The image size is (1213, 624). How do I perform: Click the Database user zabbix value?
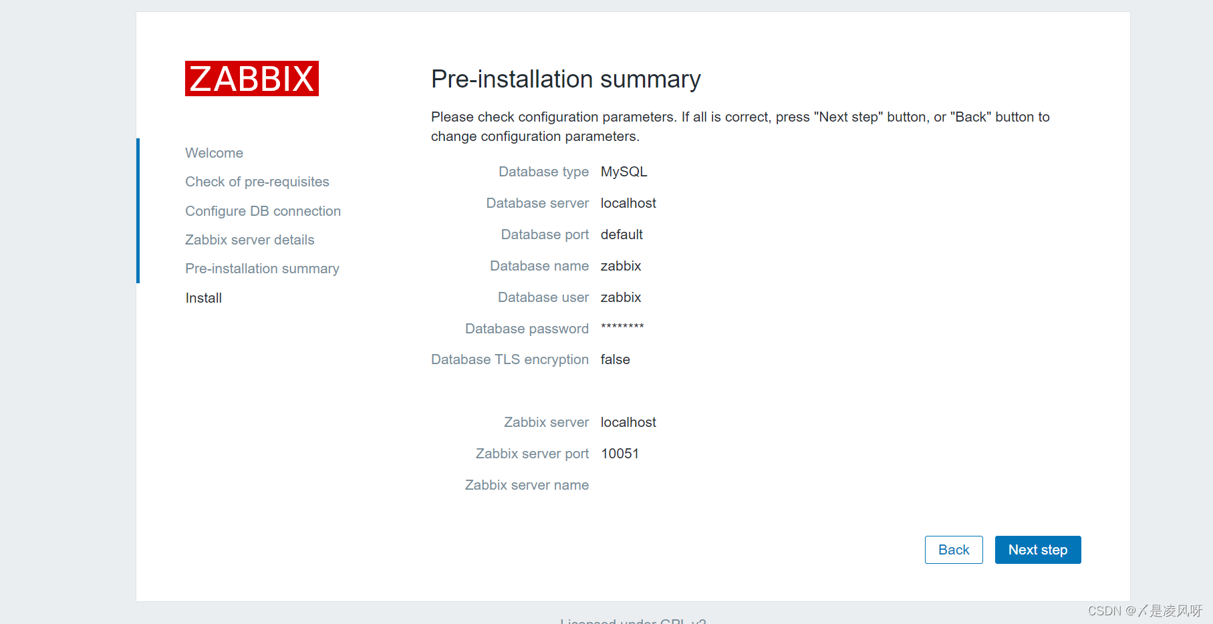click(x=621, y=297)
